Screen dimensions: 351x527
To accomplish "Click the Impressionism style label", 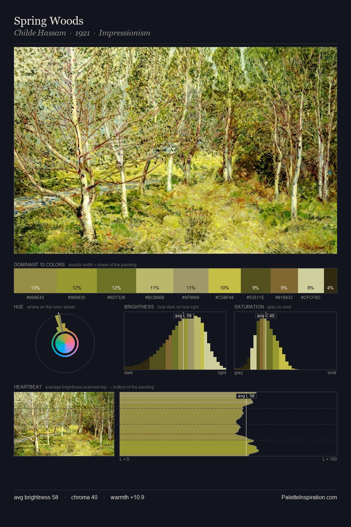I will [125, 33].
